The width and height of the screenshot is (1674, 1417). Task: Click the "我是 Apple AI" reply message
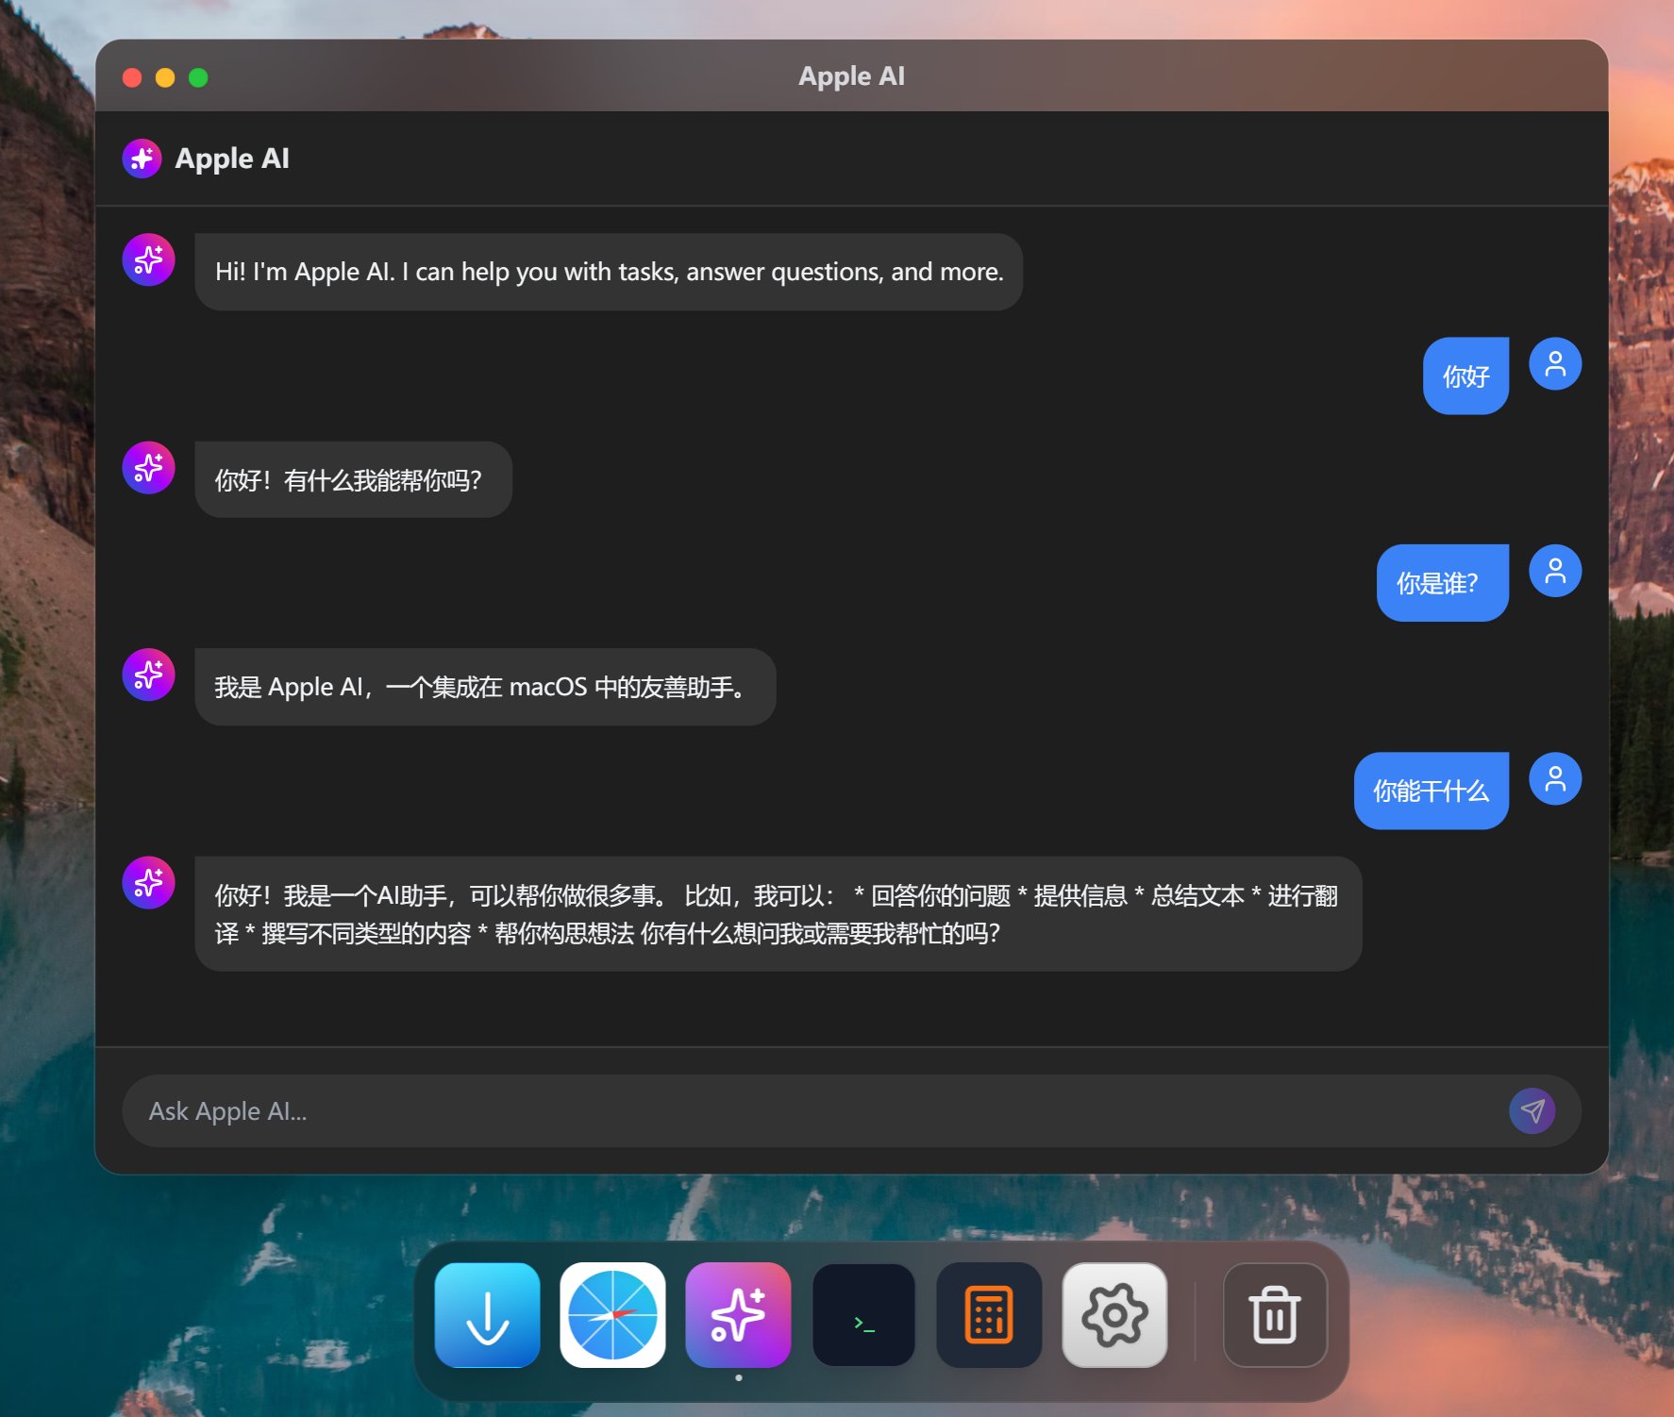485,687
